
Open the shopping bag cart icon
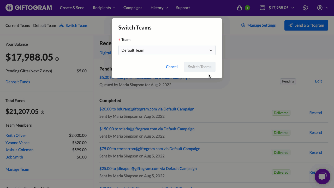(x=239, y=8)
